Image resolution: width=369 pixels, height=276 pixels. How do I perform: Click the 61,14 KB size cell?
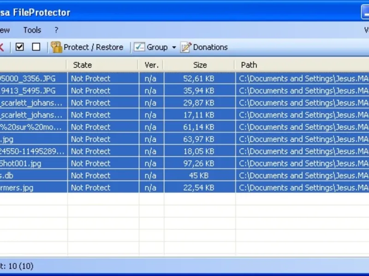tap(199, 127)
